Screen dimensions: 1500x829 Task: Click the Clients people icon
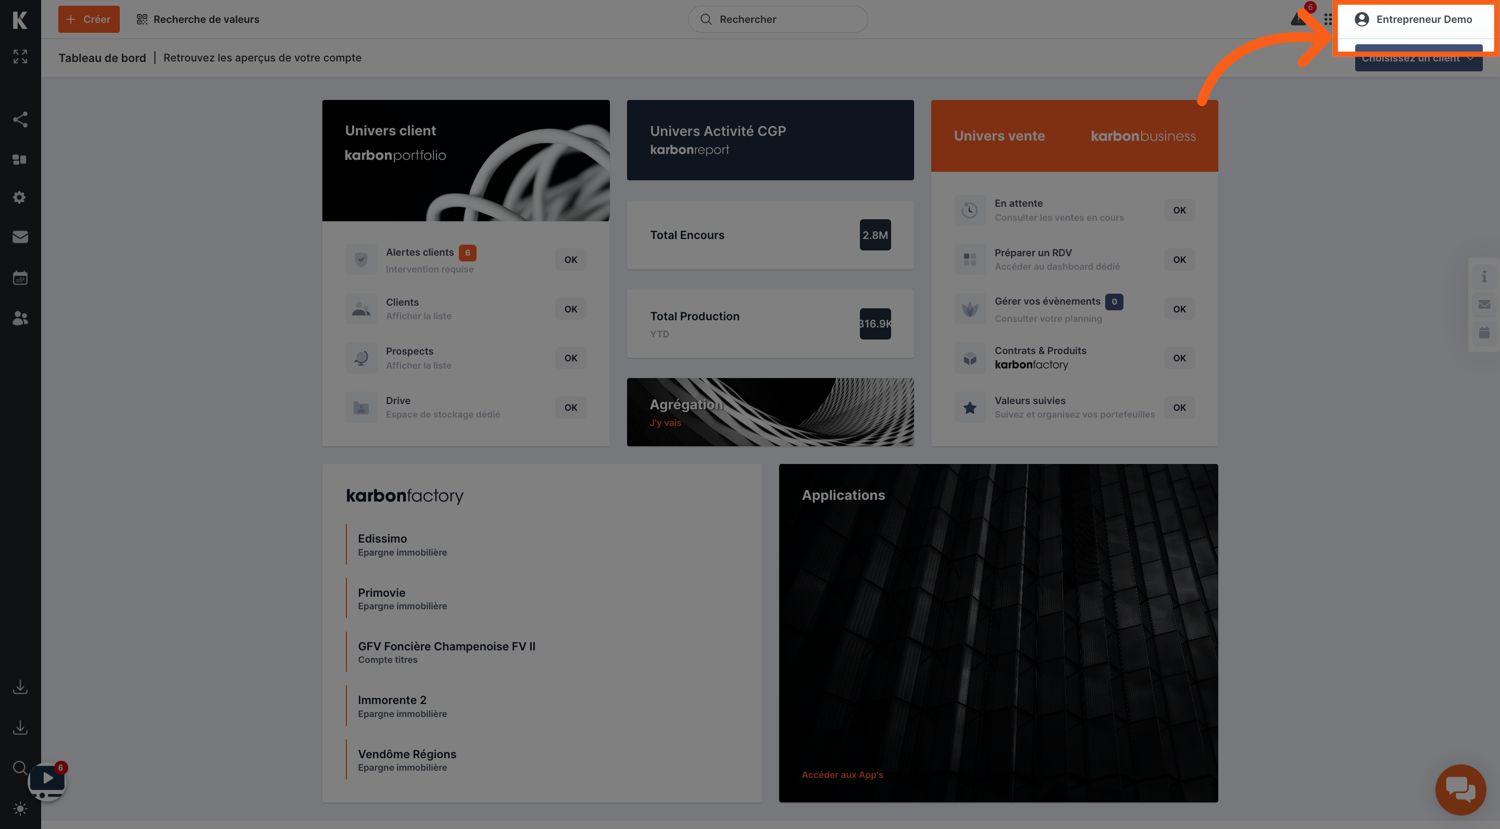tap(361, 309)
